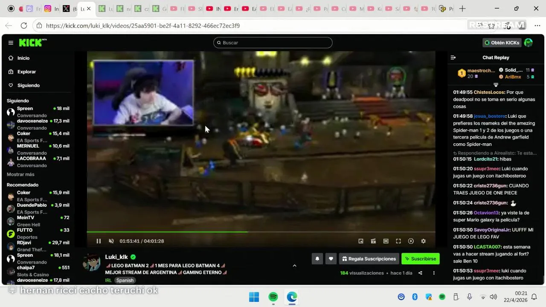The width and height of the screenshot is (546, 307).
Task: Toggle notifications bell for Luki_klk
Action: 317,258
